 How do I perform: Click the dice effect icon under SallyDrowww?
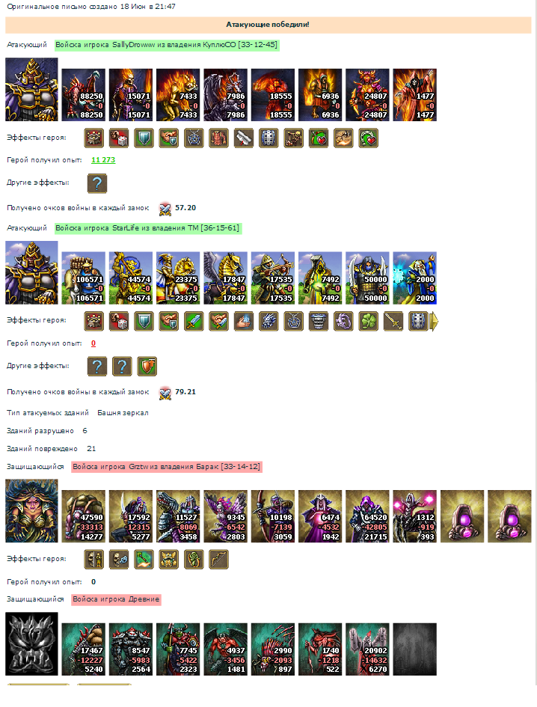pos(119,138)
